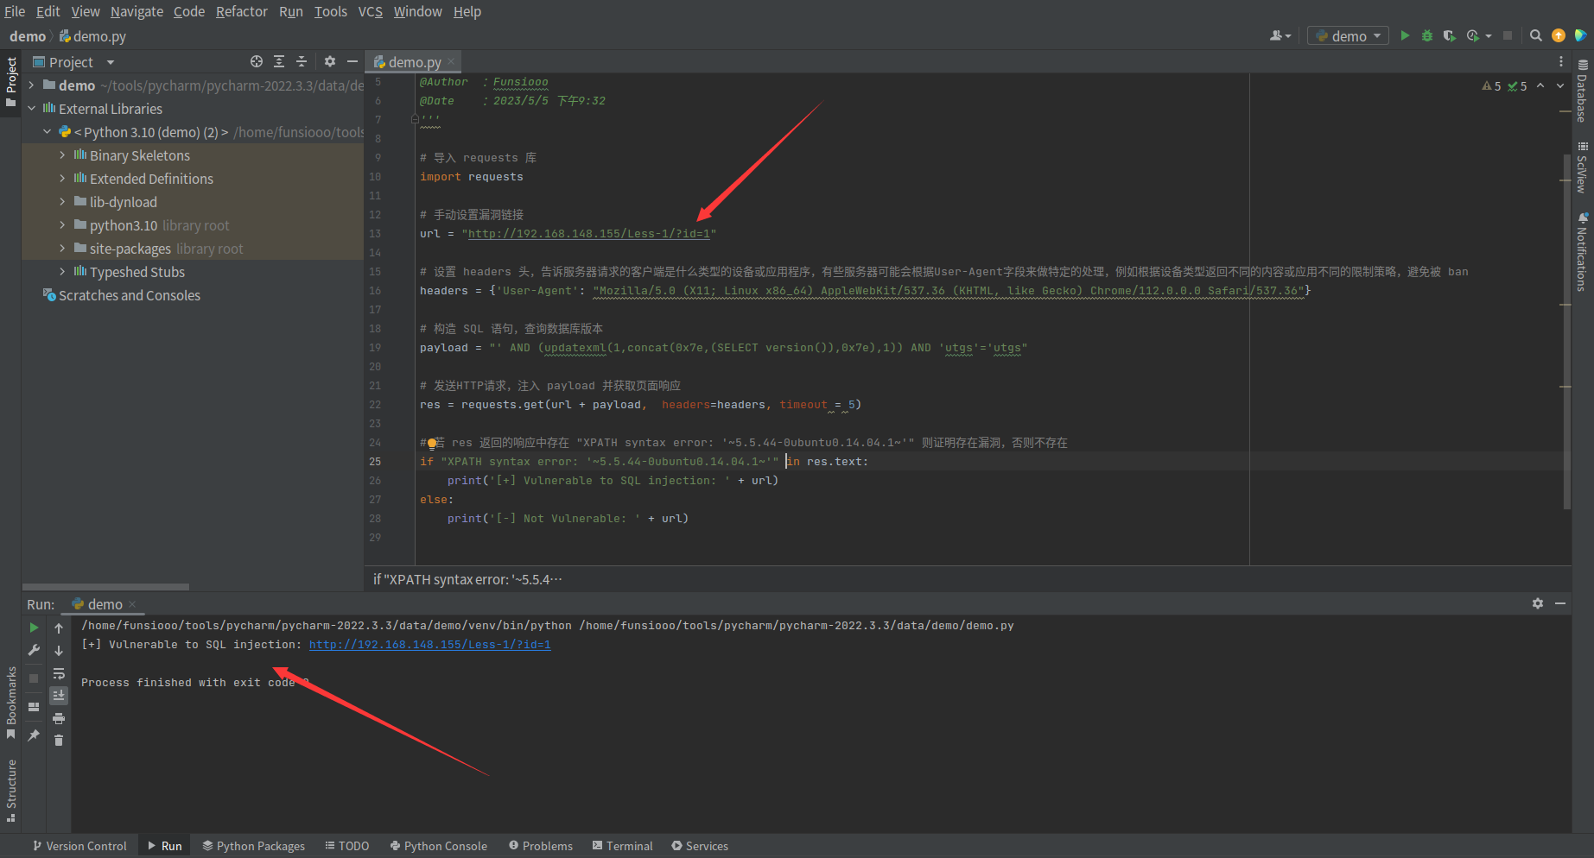Toggle the Bookmarks tool window
1594x858 pixels.
(x=11, y=703)
